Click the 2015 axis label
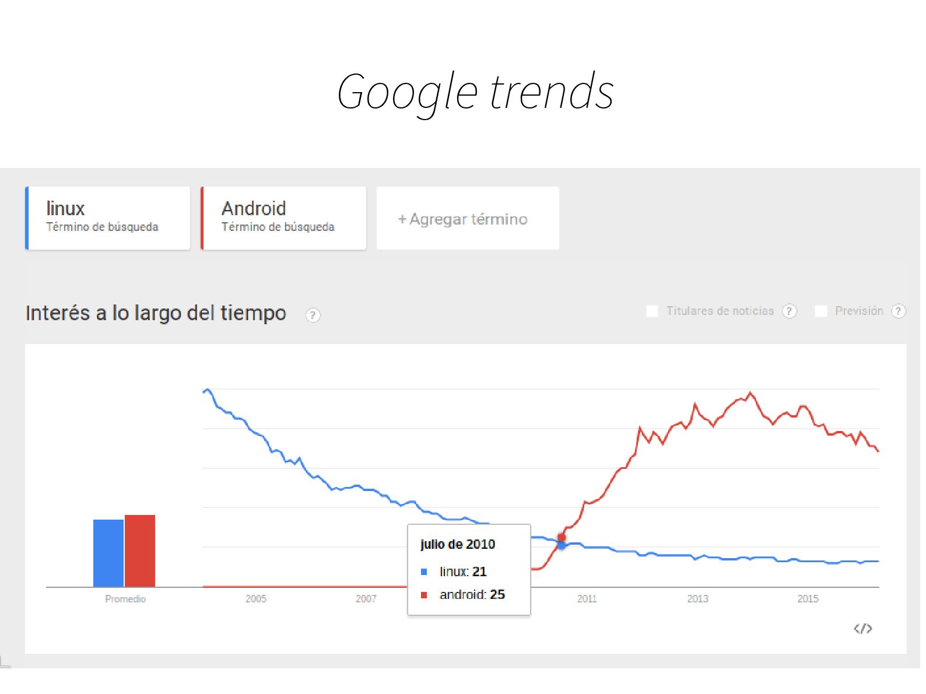 point(808,599)
